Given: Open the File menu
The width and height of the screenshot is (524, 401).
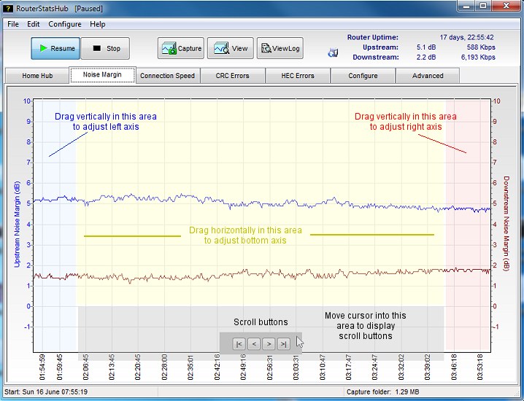Looking at the screenshot, I should point(13,24).
